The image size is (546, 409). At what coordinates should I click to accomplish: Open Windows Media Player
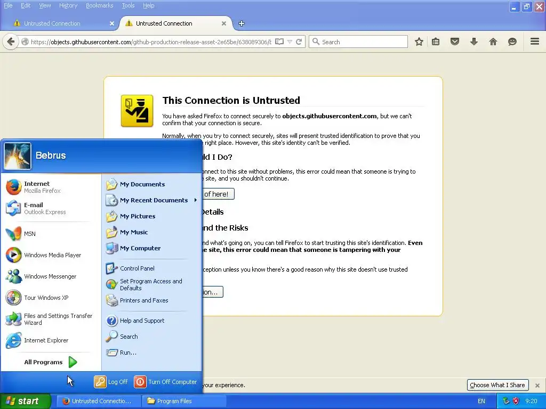pyautogui.click(x=51, y=255)
